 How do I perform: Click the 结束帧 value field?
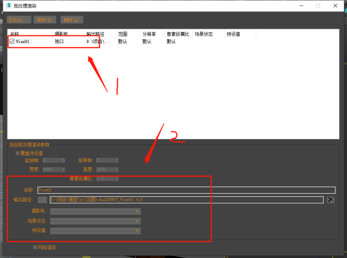pyautogui.click(x=105, y=160)
